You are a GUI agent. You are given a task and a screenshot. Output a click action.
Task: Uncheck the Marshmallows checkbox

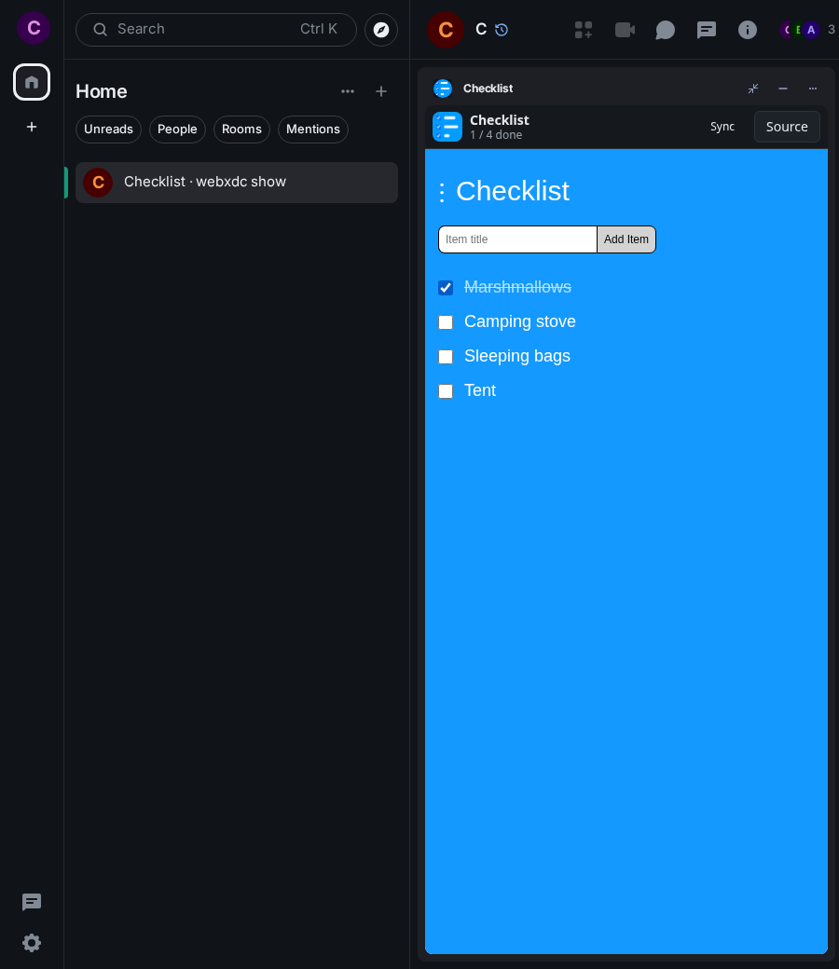tap(446, 287)
